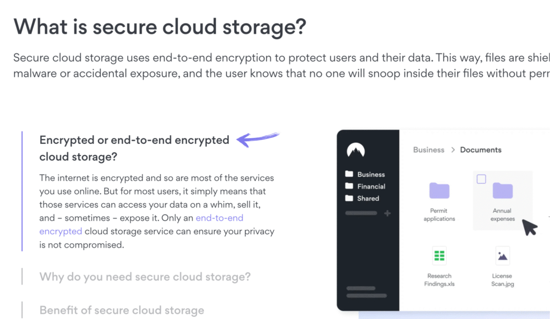Select the Financial item in the sidebar
Viewport: 550px width, 319px height.
(x=371, y=186)
